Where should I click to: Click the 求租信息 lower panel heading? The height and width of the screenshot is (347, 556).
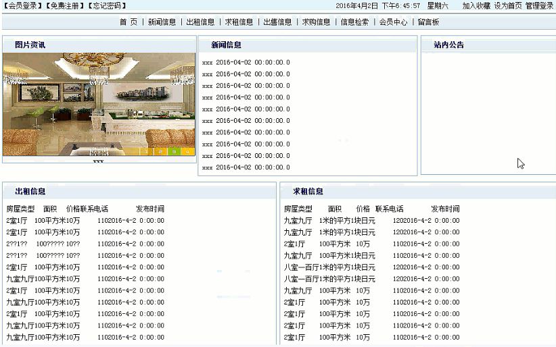308,192
